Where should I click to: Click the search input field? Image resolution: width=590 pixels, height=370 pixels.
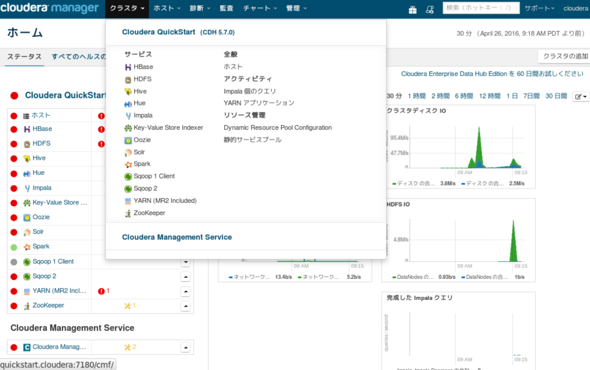[481, 8]
